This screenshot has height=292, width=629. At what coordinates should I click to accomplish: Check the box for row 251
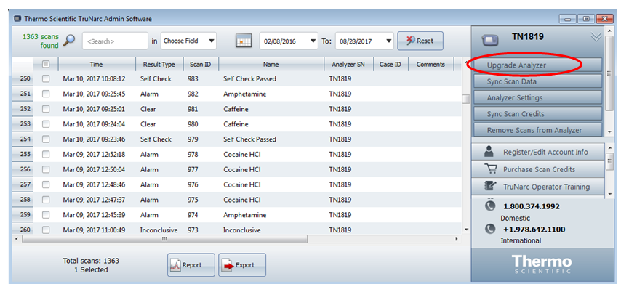click(46, 94)
